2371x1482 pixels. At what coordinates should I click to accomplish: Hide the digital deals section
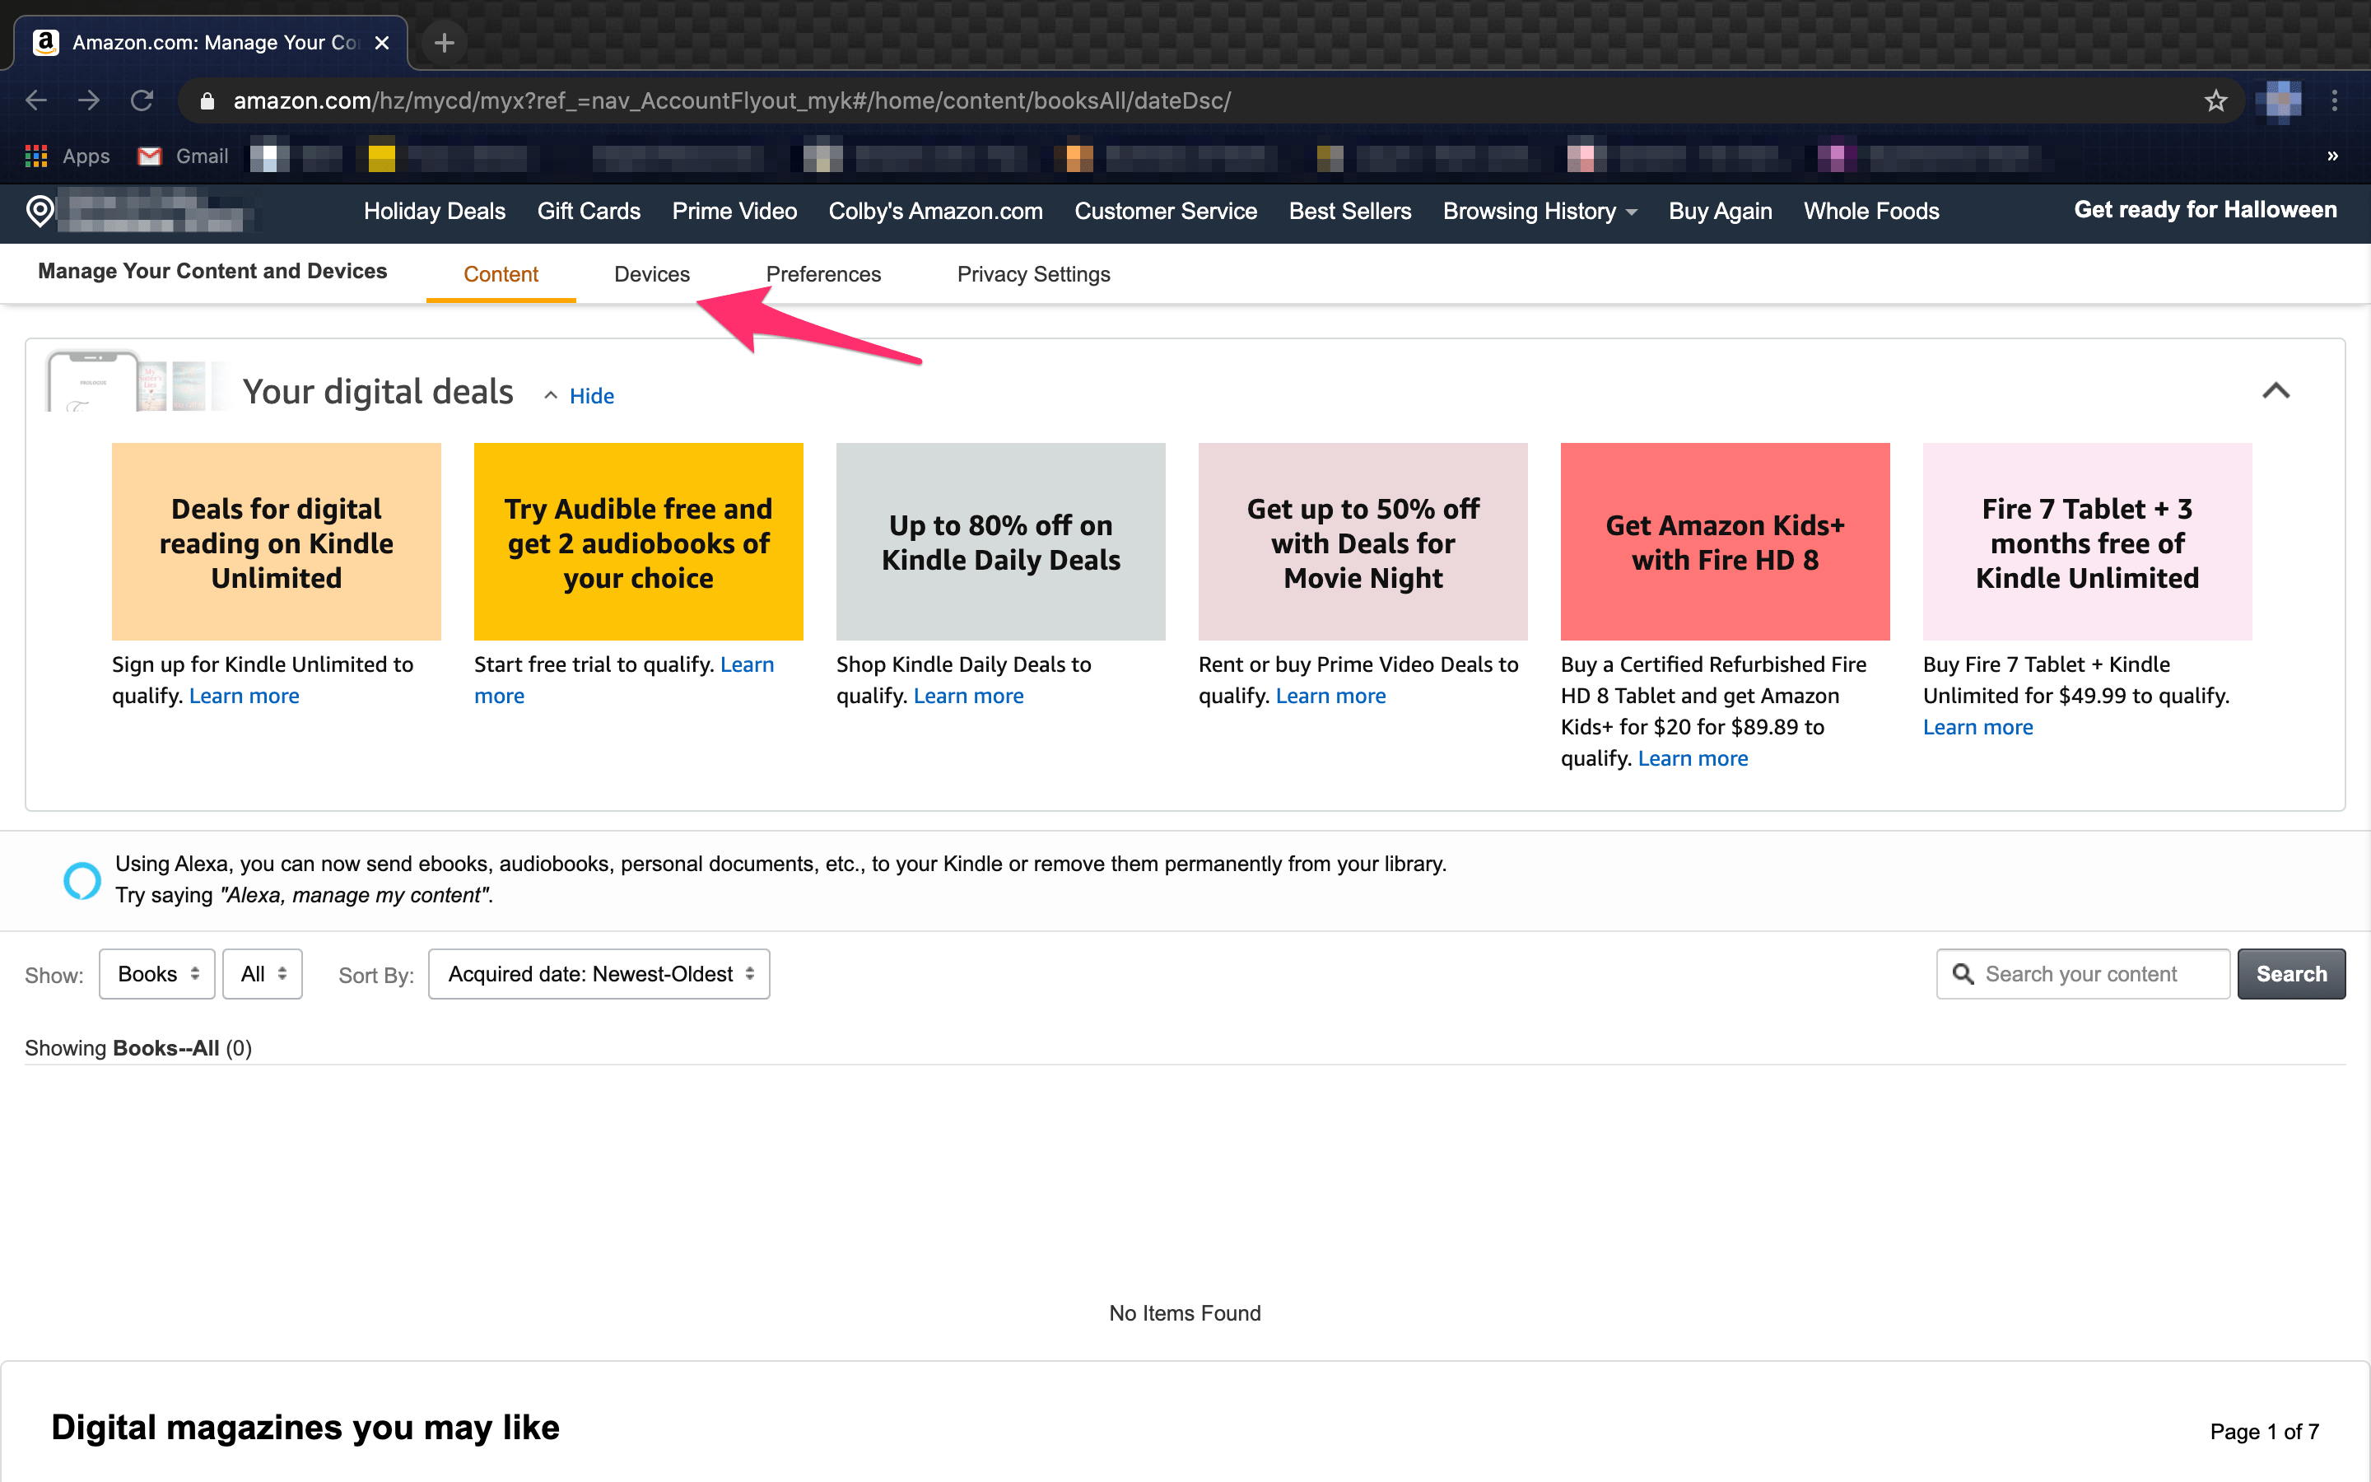tap(591, 396)
